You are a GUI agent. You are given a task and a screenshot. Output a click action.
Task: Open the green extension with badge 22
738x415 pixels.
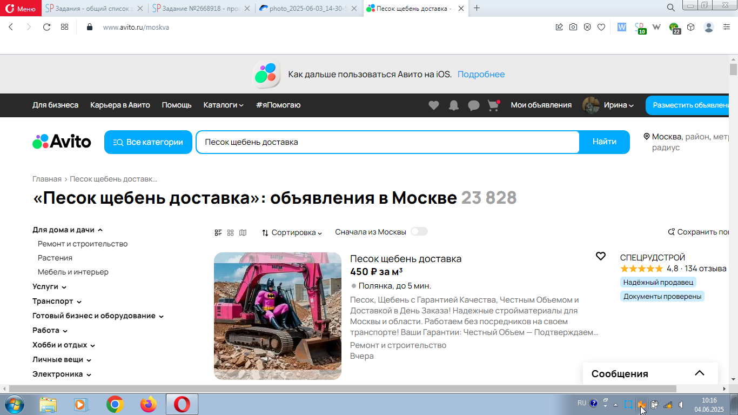(675, 28)
